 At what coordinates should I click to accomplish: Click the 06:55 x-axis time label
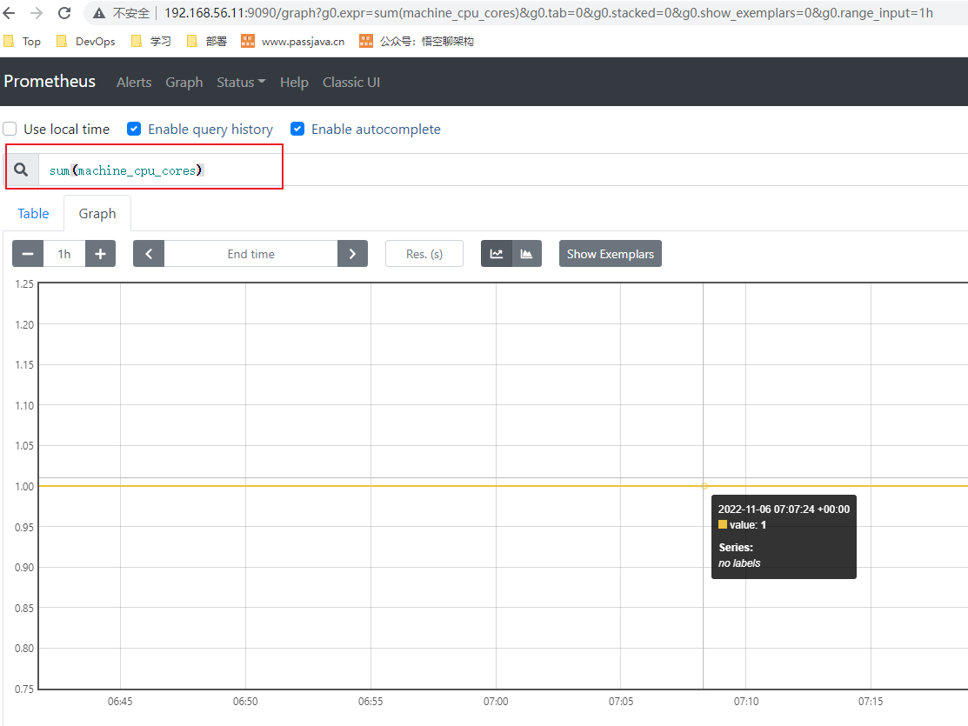pyautogui.click(x=371, y=702)
